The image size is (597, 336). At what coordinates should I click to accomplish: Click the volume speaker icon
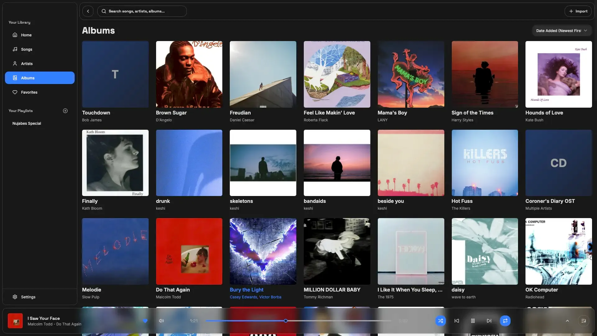161,321
